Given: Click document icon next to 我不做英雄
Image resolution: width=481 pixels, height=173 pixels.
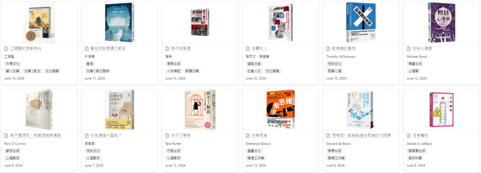Looking at the screenshot, I should point(167,49).
